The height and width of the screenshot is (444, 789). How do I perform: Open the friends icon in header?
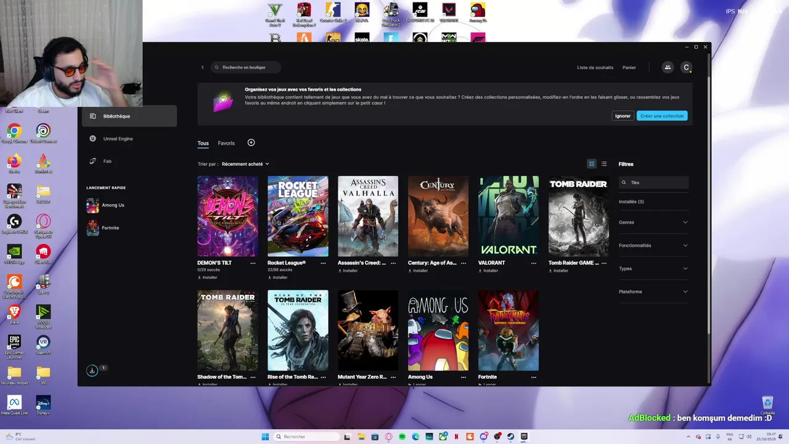[x=668, y=67]
